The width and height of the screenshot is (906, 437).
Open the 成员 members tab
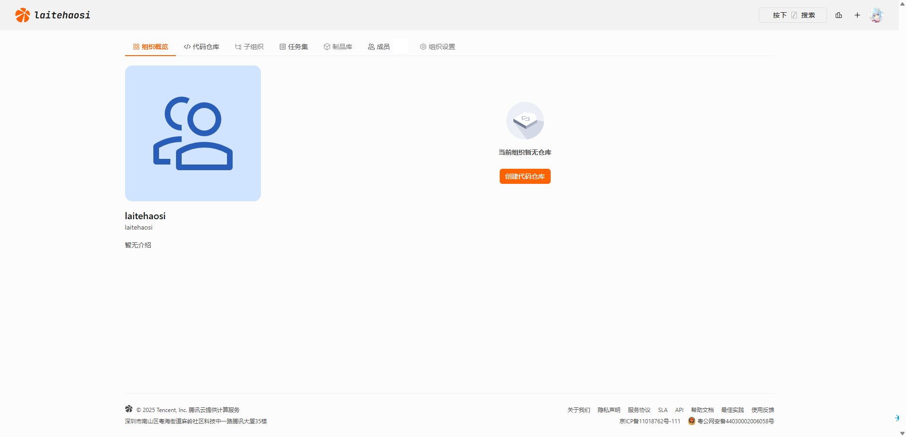(x=379, y=47)
